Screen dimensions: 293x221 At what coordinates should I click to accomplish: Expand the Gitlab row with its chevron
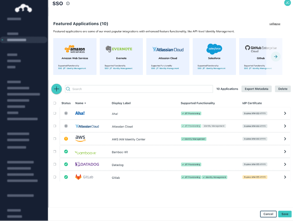[285, 177]
